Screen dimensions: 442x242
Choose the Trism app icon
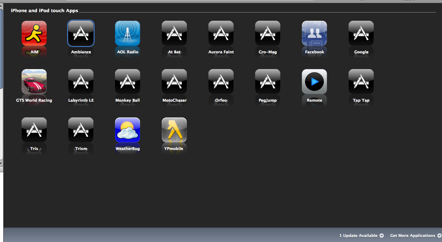[81, 130]
